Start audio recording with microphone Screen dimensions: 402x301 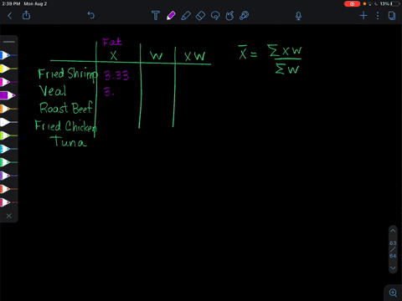click(x=298, y=16)
